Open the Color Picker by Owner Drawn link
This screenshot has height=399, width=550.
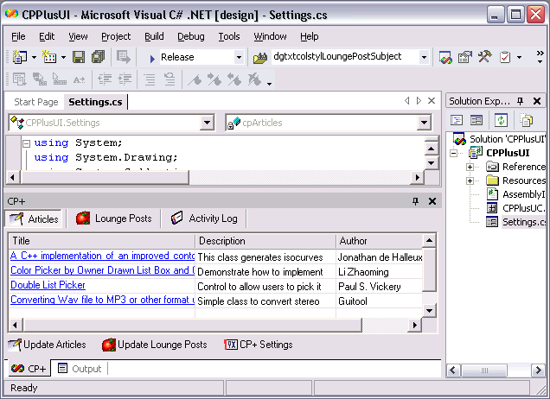click(102, 270)
